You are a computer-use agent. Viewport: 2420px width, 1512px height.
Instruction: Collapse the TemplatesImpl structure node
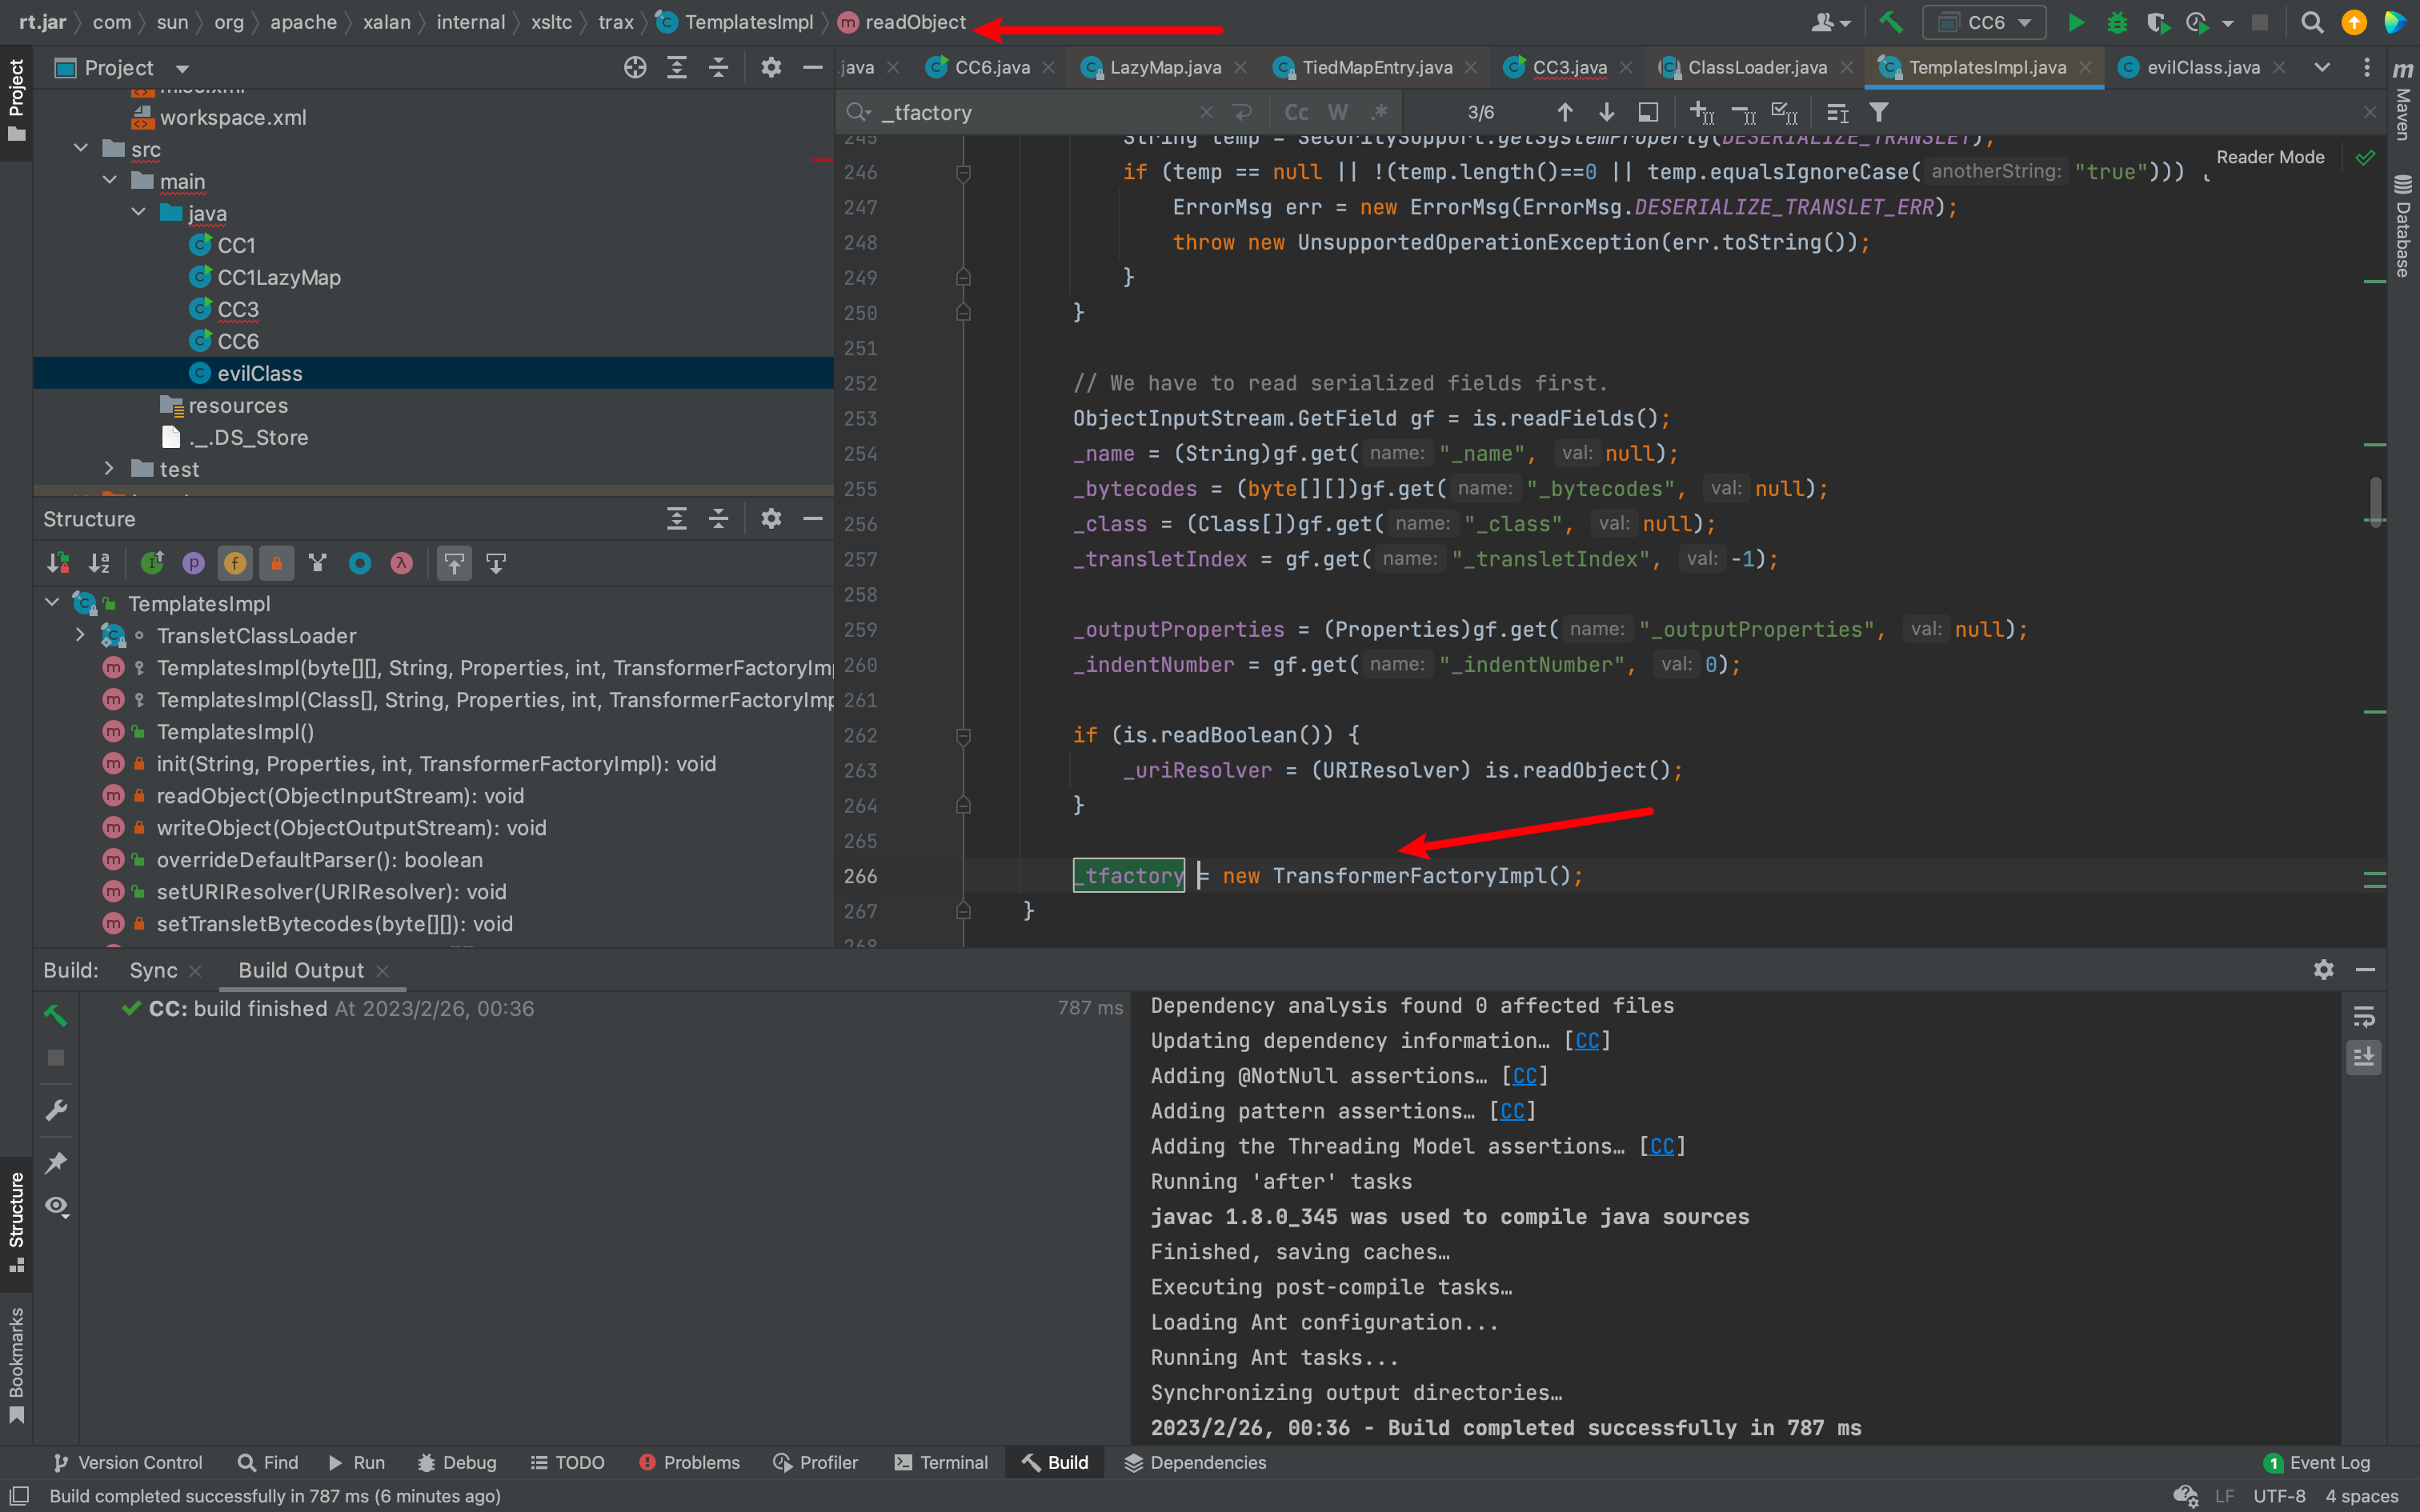(52, 603)
